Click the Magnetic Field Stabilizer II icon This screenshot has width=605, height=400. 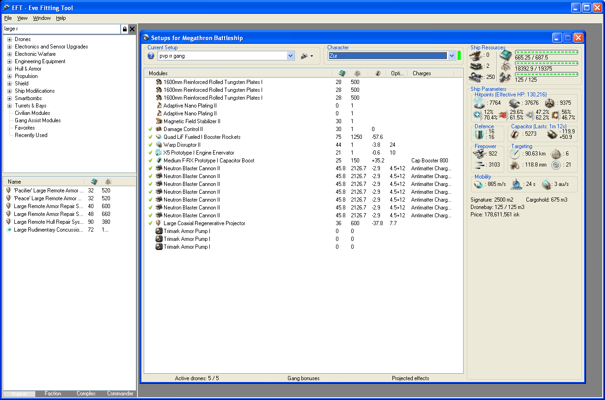[159, 121]
